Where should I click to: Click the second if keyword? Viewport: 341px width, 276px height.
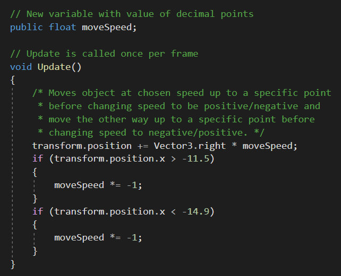pyautogui.click(x=38, y=211)
